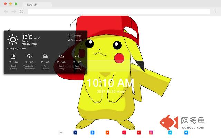
Task: Click the Tuesday cloudy weather icon
Action: point(13,56)
